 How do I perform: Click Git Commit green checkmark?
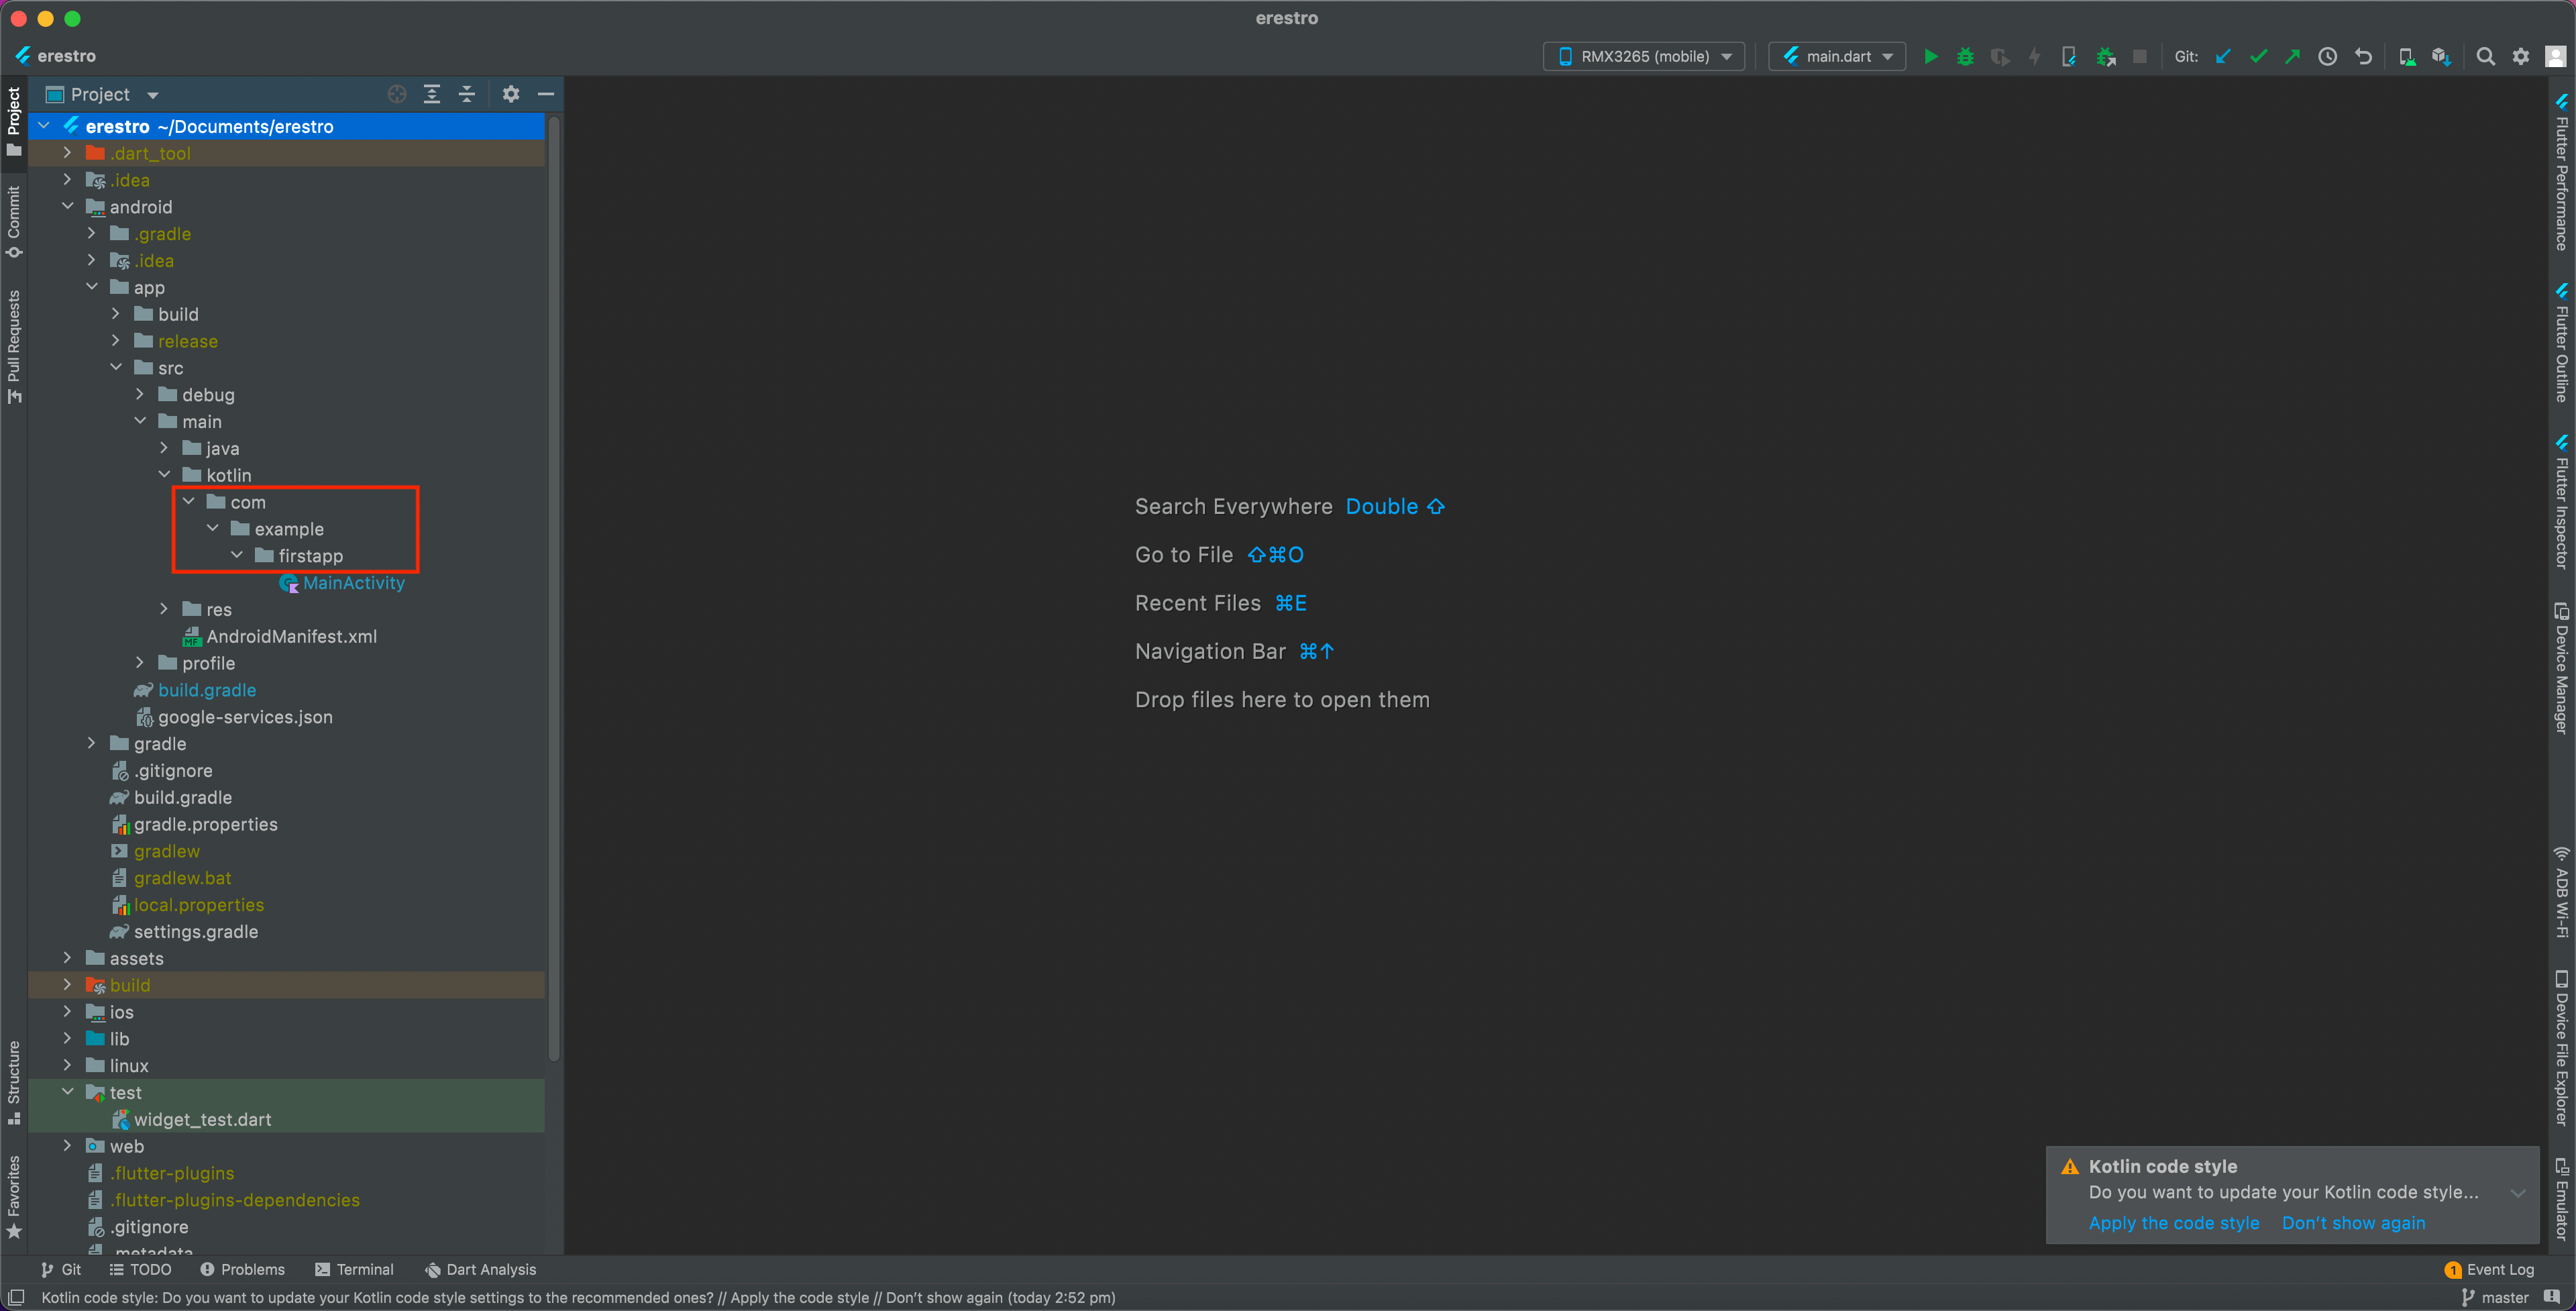tap(2258, 57)
